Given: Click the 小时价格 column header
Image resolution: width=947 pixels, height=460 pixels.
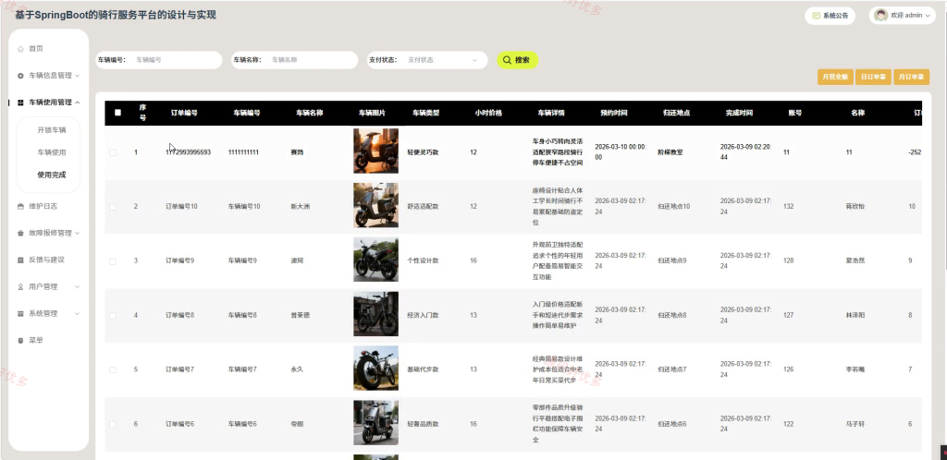Looking at the screenshot, I should pos(488,113).
